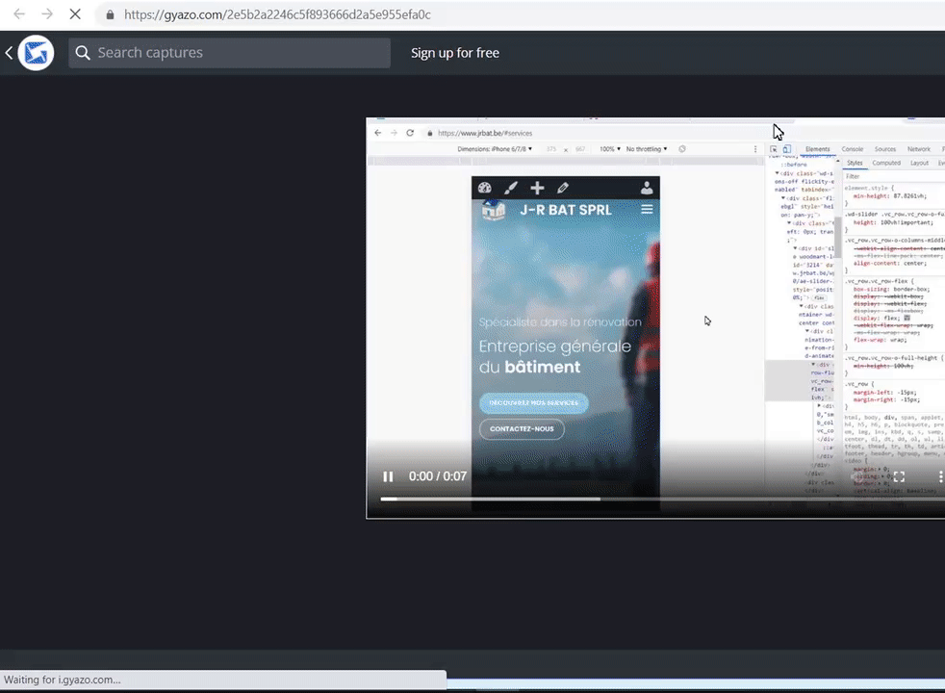Pause the video playback
945x693 pixels.
coord(388,476)
